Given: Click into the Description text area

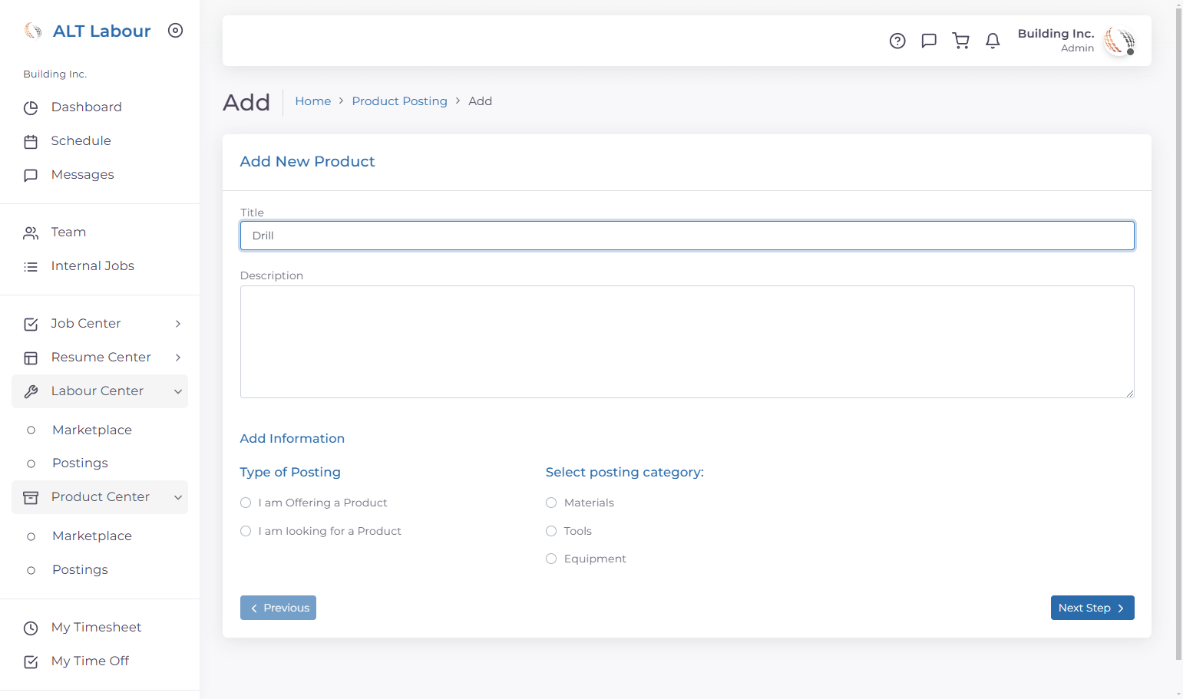Looking at the screenshot, I should [x=687, y=342].
